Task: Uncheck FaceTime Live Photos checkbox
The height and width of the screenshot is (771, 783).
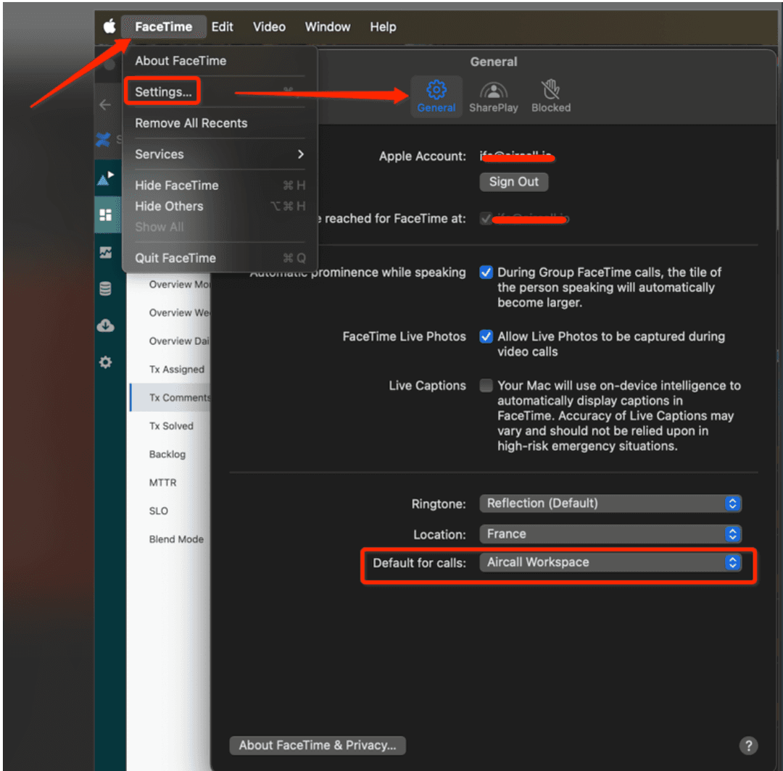Action: (486, 337)
